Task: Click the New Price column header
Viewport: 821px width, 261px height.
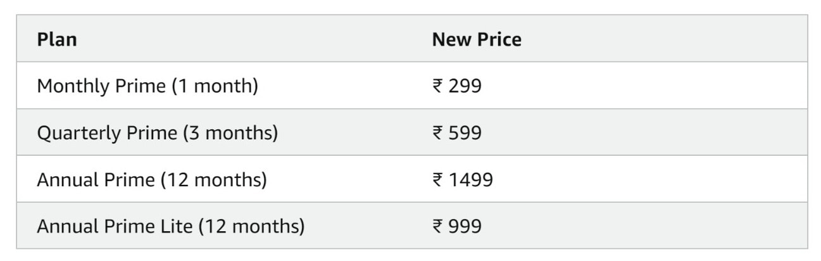Action: (477, 39)
